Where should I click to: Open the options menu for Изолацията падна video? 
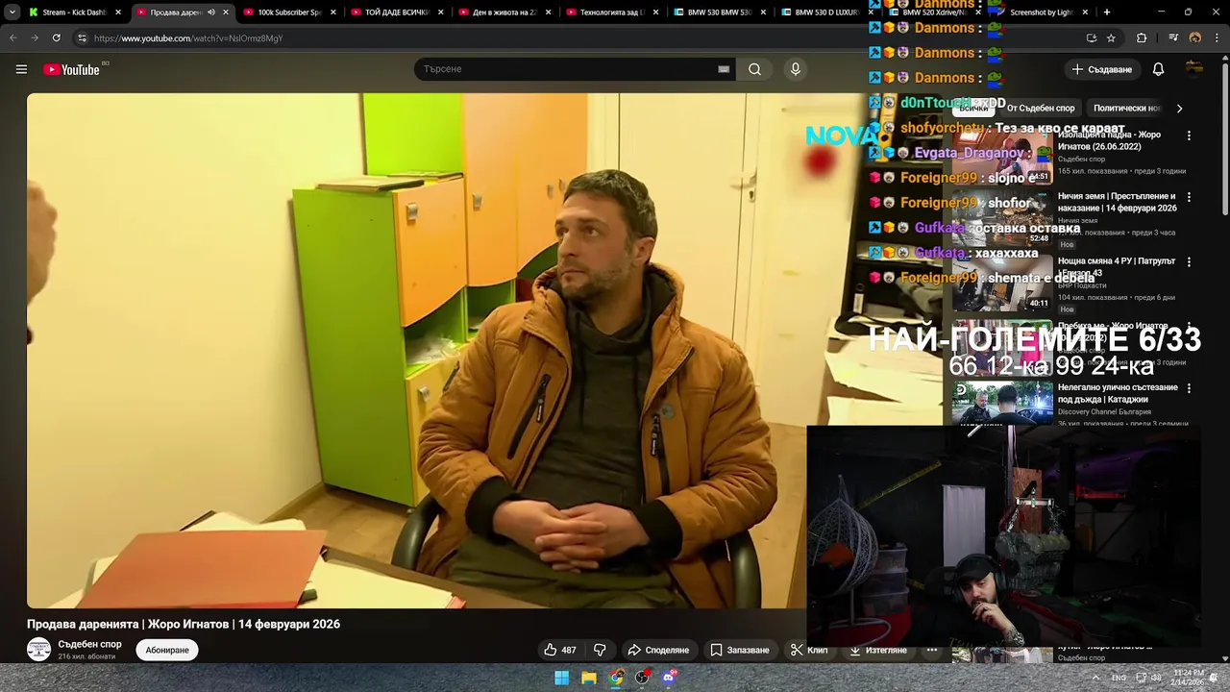1189,136
